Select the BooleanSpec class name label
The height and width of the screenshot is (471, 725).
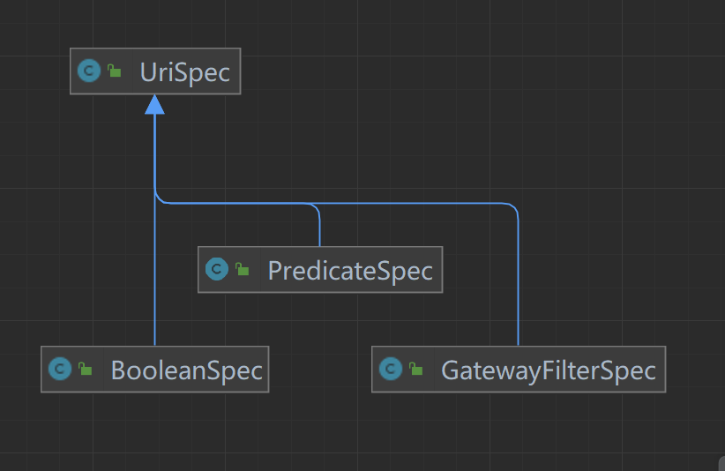pyautogui.click(x=187, y=370)
